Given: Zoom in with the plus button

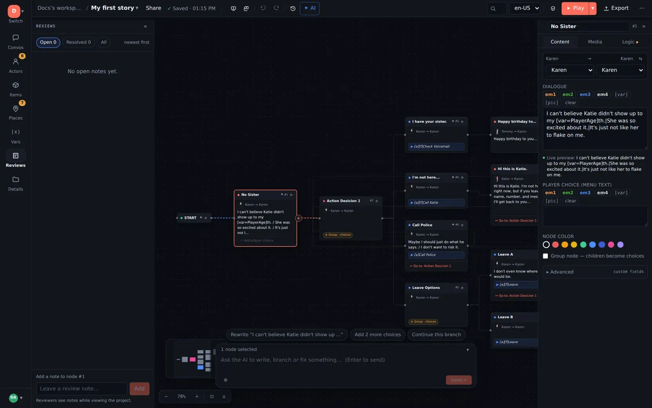Looking at the screenshot, I should click(x=197, y=396).
